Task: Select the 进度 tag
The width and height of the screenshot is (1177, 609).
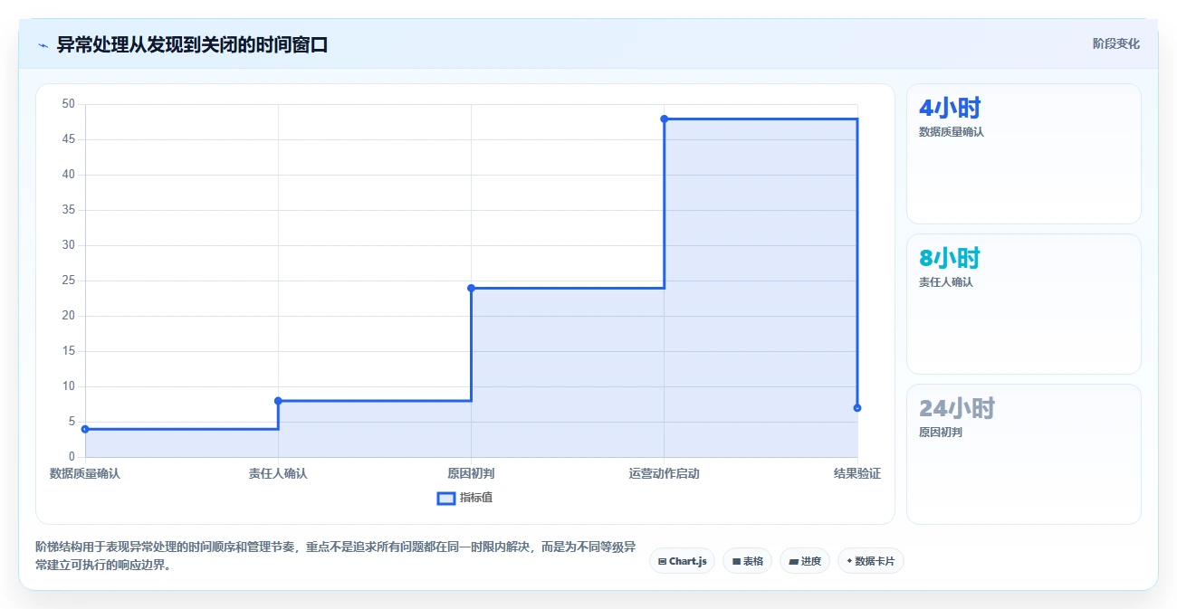Action: [x=804, y=561]
